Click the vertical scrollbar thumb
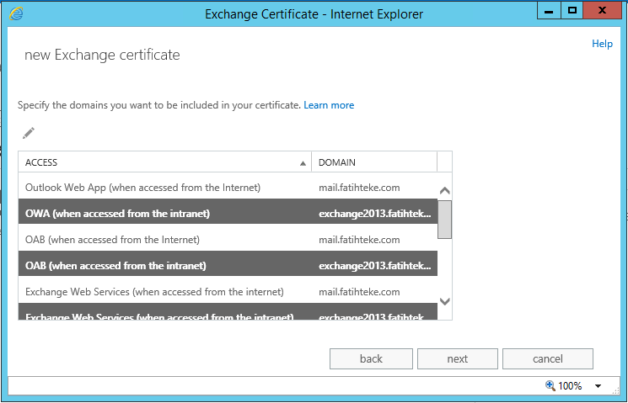Image resolution: width=628 pixels, height=403 pixels. (x=445, y=220)
